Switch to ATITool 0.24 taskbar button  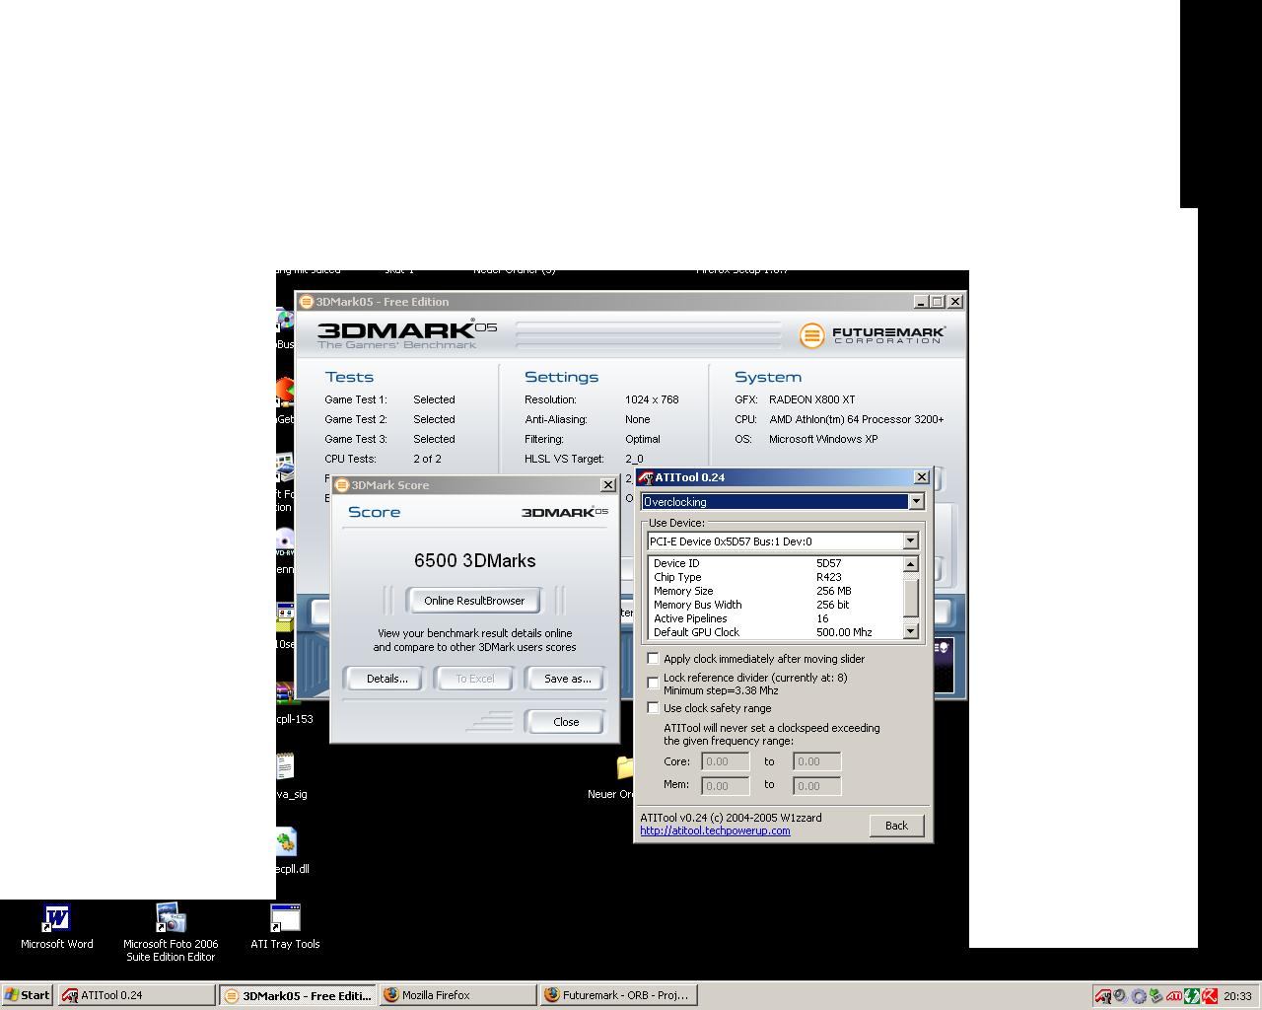137,995
